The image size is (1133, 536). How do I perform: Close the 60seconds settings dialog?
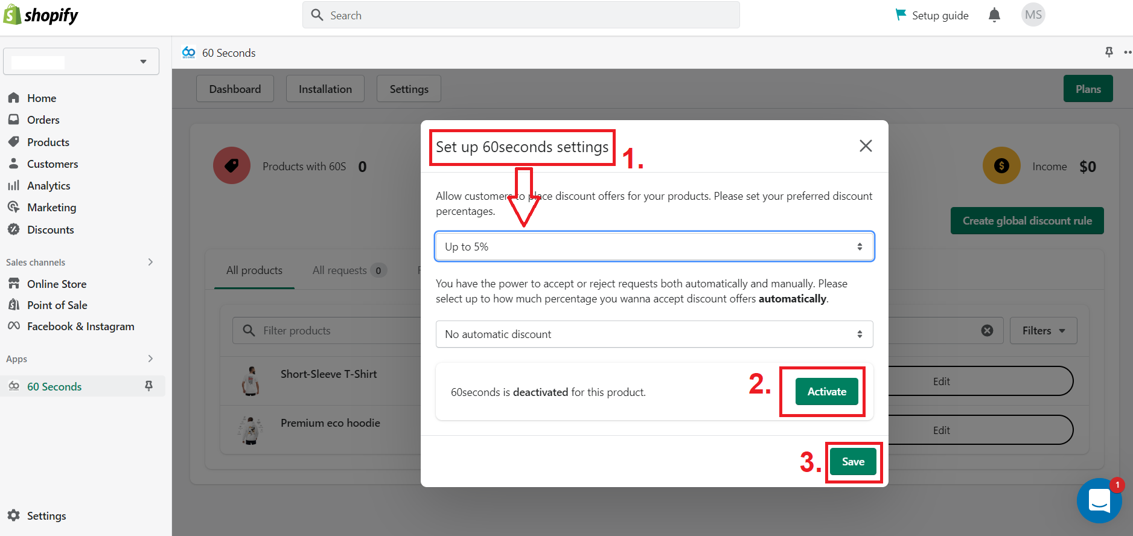(x=866, y=145)
